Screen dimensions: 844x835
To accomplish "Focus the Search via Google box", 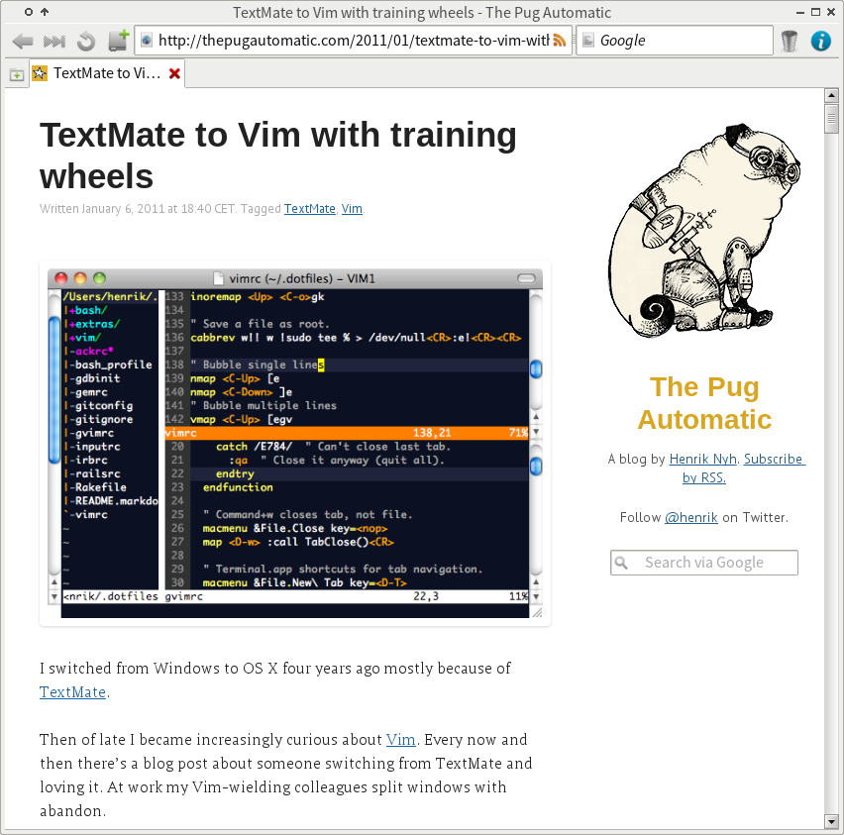I will pyautogui.click(x=704, y=563).
